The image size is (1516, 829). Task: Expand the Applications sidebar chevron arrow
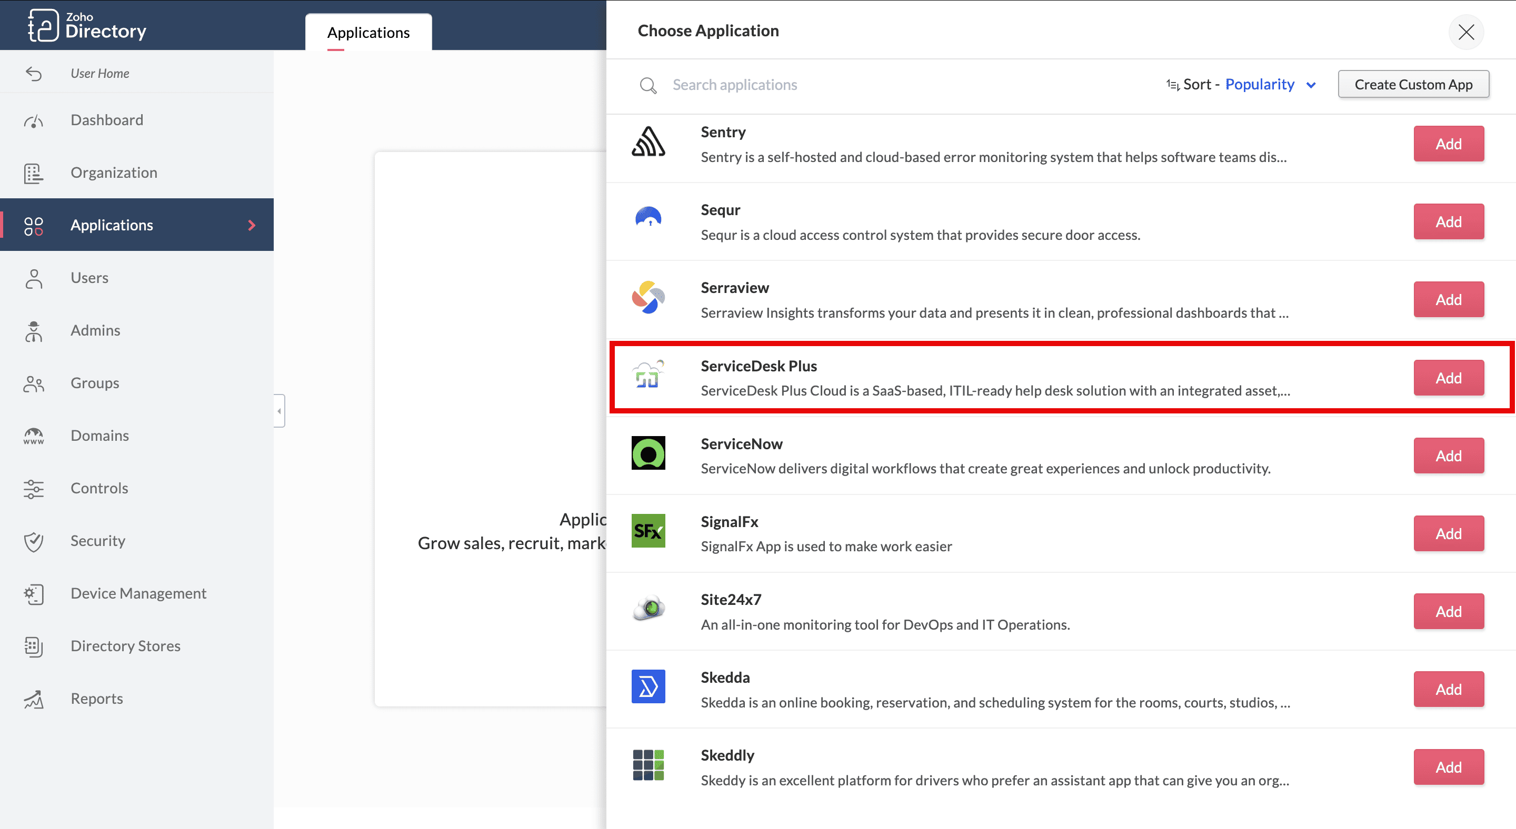(252, 225)
